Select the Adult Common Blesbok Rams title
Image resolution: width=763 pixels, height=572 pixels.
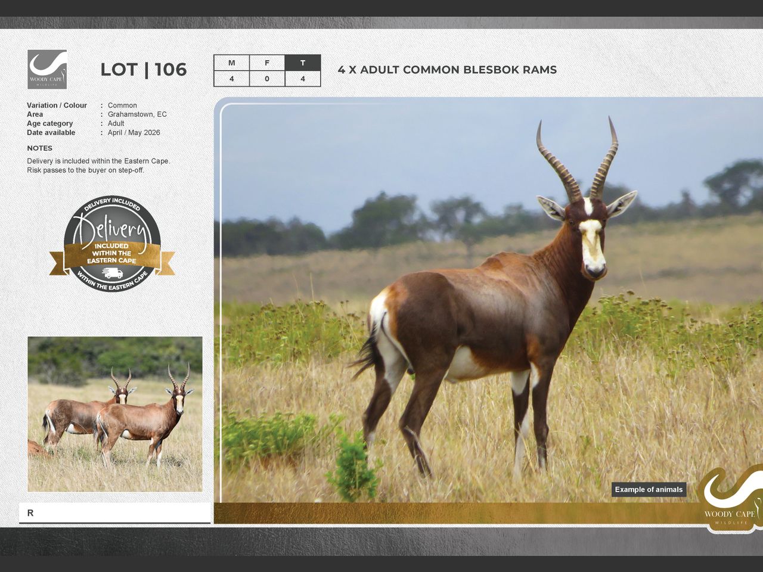pyautogui.click(x=447, y=70)
